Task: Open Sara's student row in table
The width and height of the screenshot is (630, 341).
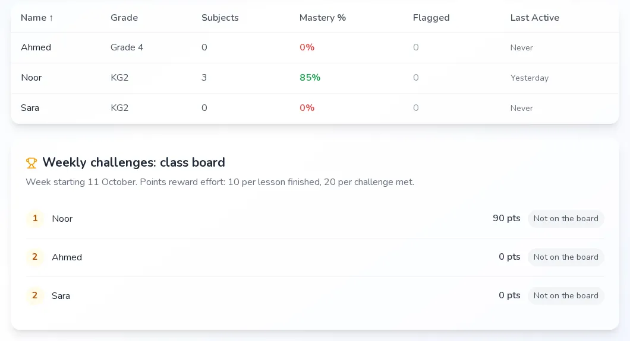Action: pyautogui.click(x=315, y=108)
